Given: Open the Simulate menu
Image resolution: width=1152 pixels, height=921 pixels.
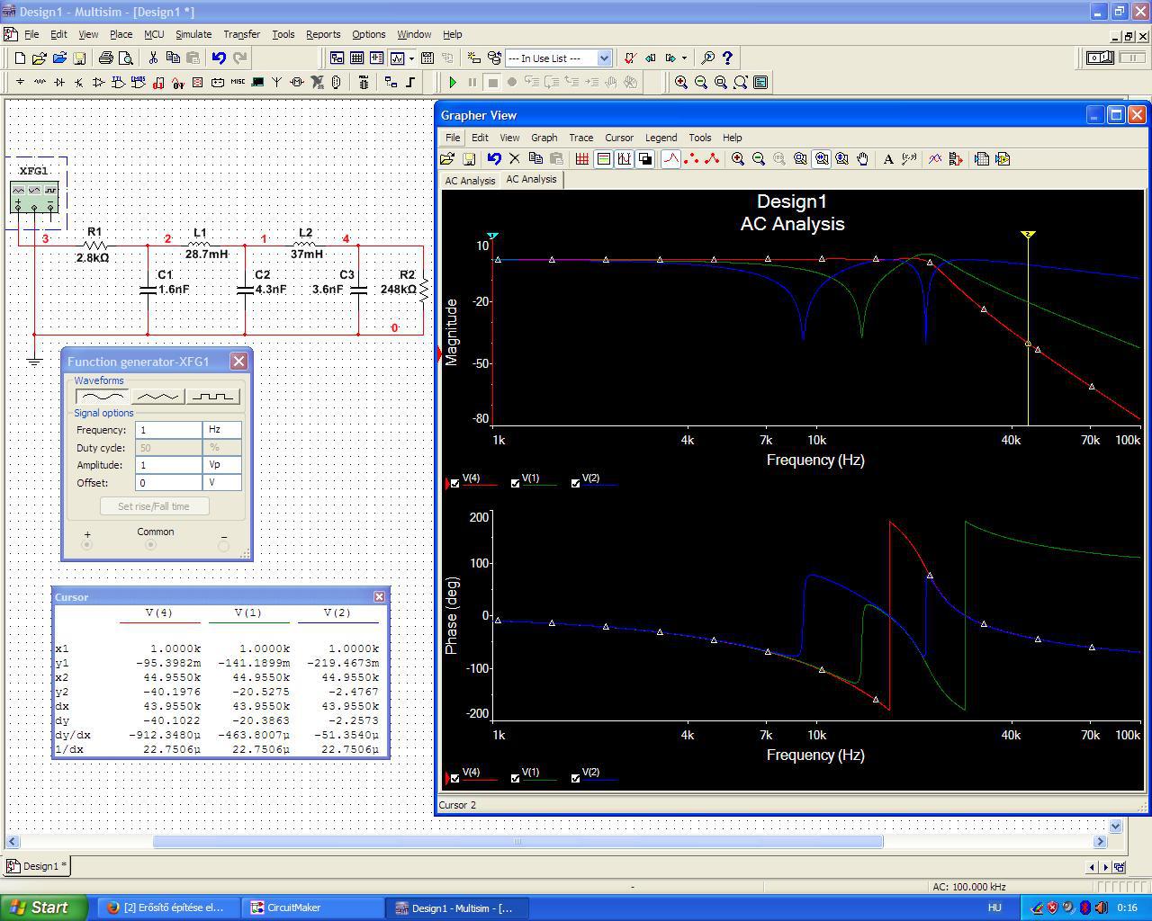Looking at the screenshot, I should 193,34.
